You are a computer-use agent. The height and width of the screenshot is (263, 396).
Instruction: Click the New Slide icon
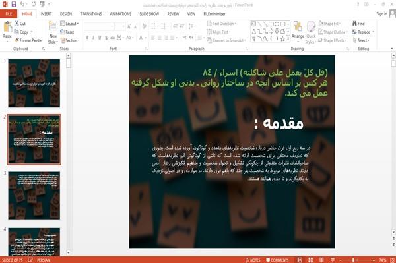53,26
